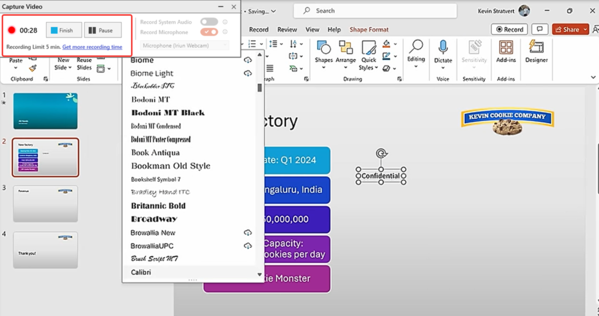Expand the Section dropdown arrow
The height and width of the screenshot is (316, 599).
point(109,69)
